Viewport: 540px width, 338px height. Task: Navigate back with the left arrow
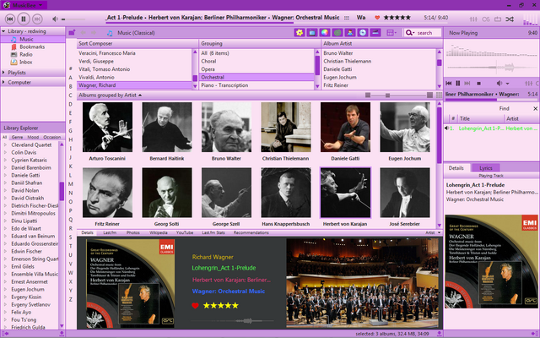[84, 33]
